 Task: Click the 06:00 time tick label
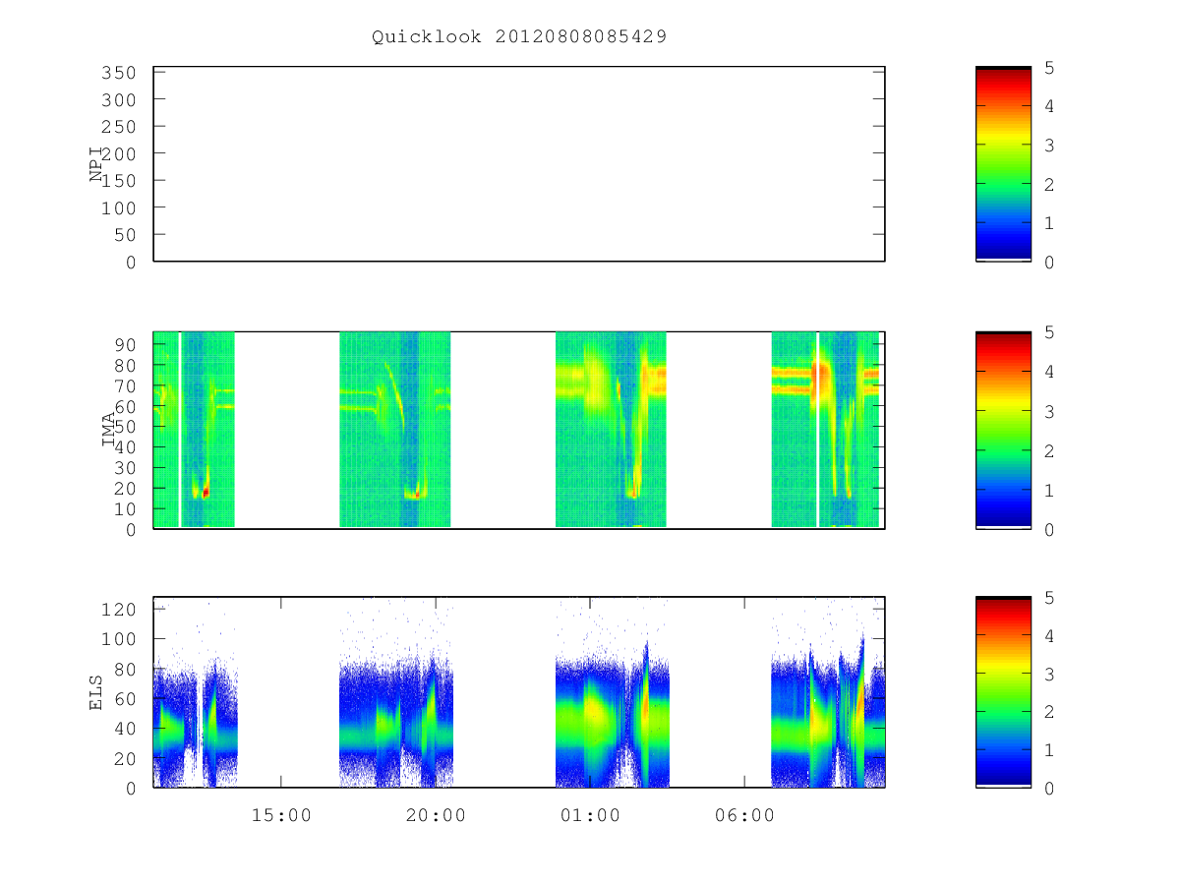[744, 815]
